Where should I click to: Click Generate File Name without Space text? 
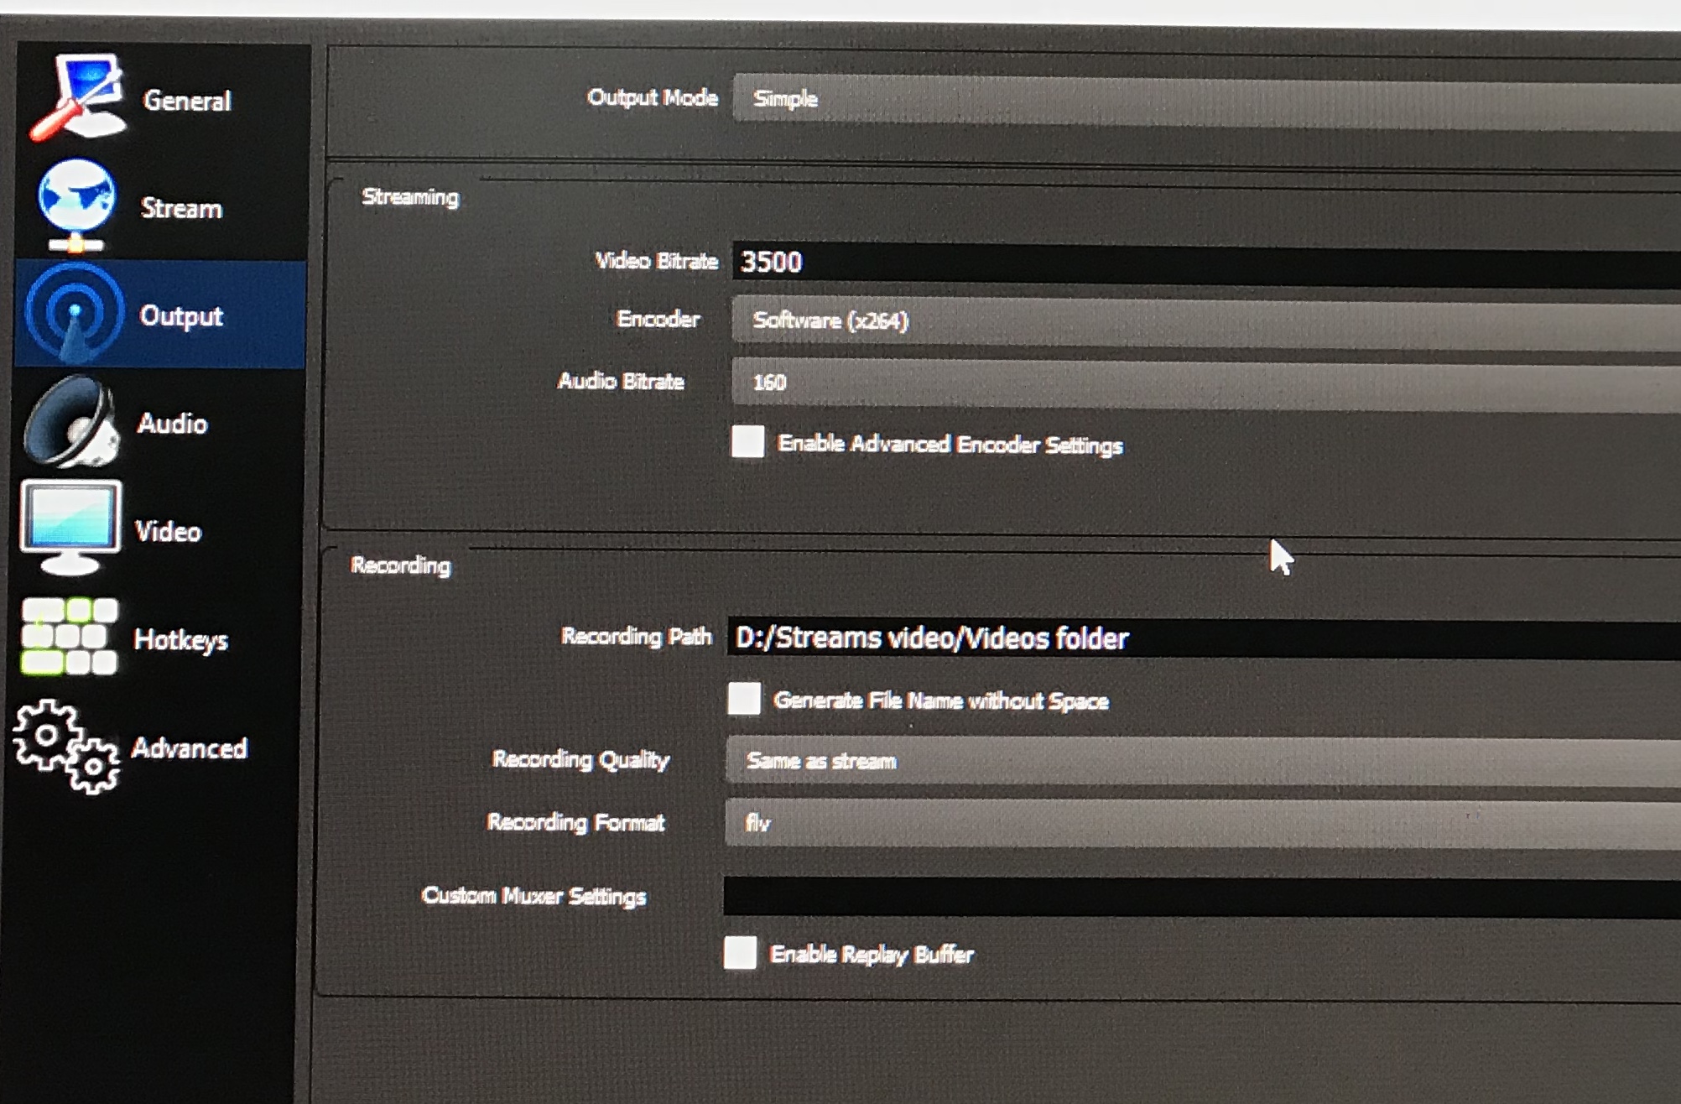(941, 700)
